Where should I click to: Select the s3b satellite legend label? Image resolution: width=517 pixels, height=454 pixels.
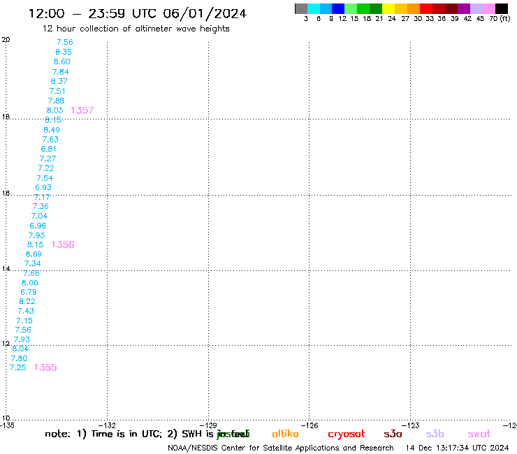click(x=435, y=434)
